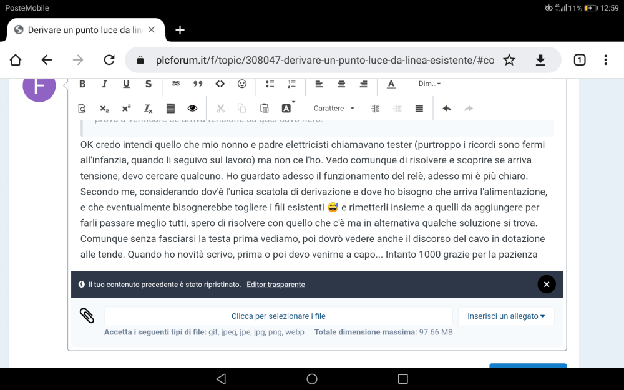The height and width of the screenshot is (390, 624).
Task: Toggle the bulleted list
Action: [x=271, y=84]
